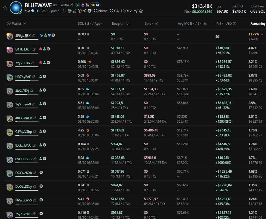The image size is (266, 219).
Task: Swap Avg MC display with arrows icon
Action: 205,24
